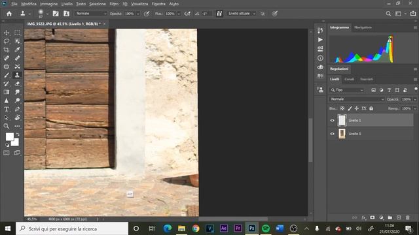Toggle lock position
Screen dimensions: 419x235
(x=356, y=108)
